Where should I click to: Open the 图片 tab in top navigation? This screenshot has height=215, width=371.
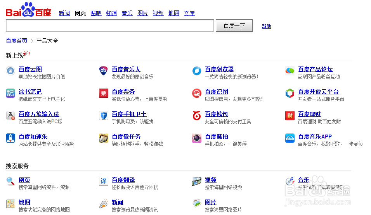143,13
